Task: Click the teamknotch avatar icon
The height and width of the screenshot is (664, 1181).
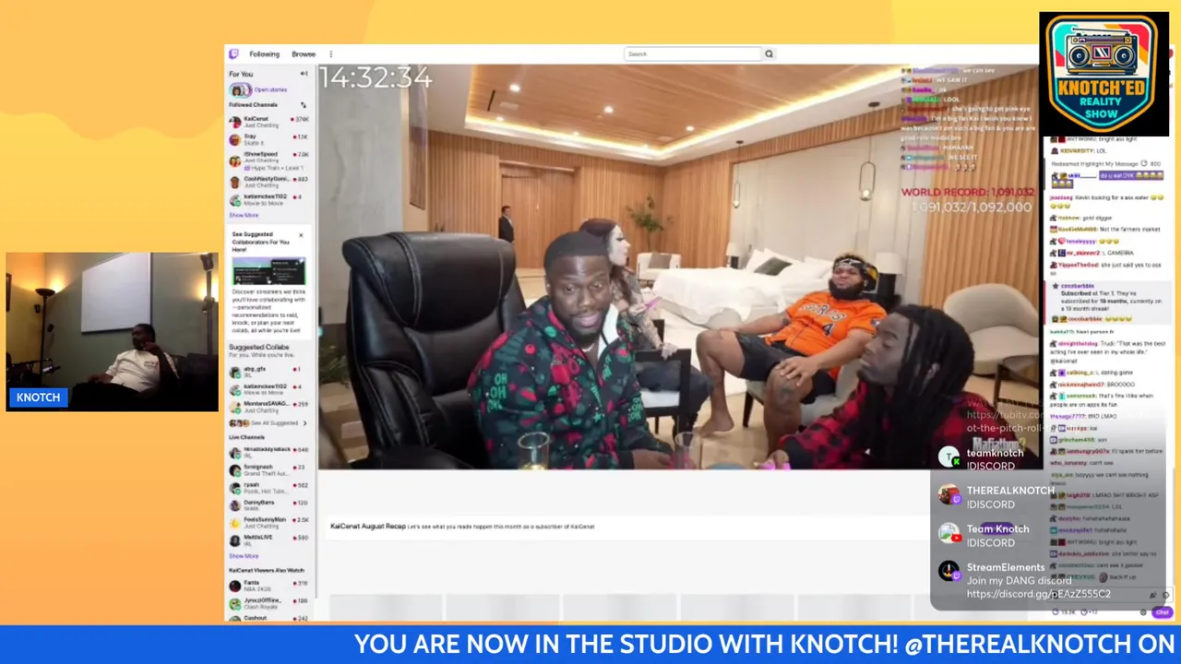Action: [949, 457]
